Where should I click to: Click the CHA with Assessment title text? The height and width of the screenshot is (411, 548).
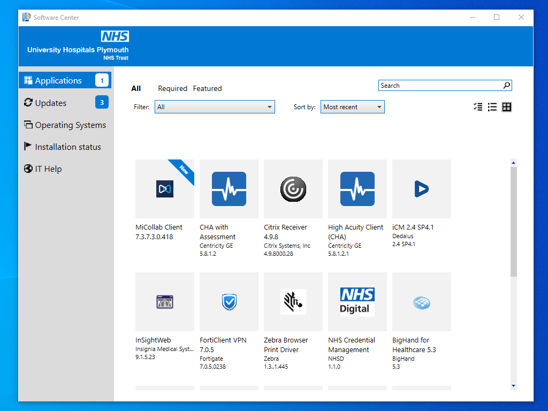[x=217, y=232]
